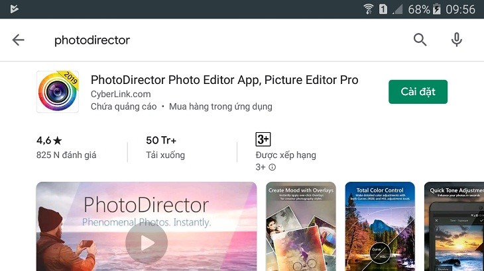Viewport: 484px width, 271px height.
Task: Tap the 3+ content rating badge
Action: (x=263, y=139)
